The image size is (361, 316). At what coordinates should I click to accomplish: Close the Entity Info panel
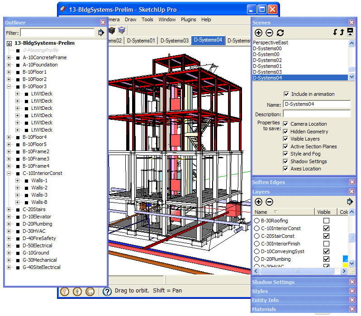point(352,300)
